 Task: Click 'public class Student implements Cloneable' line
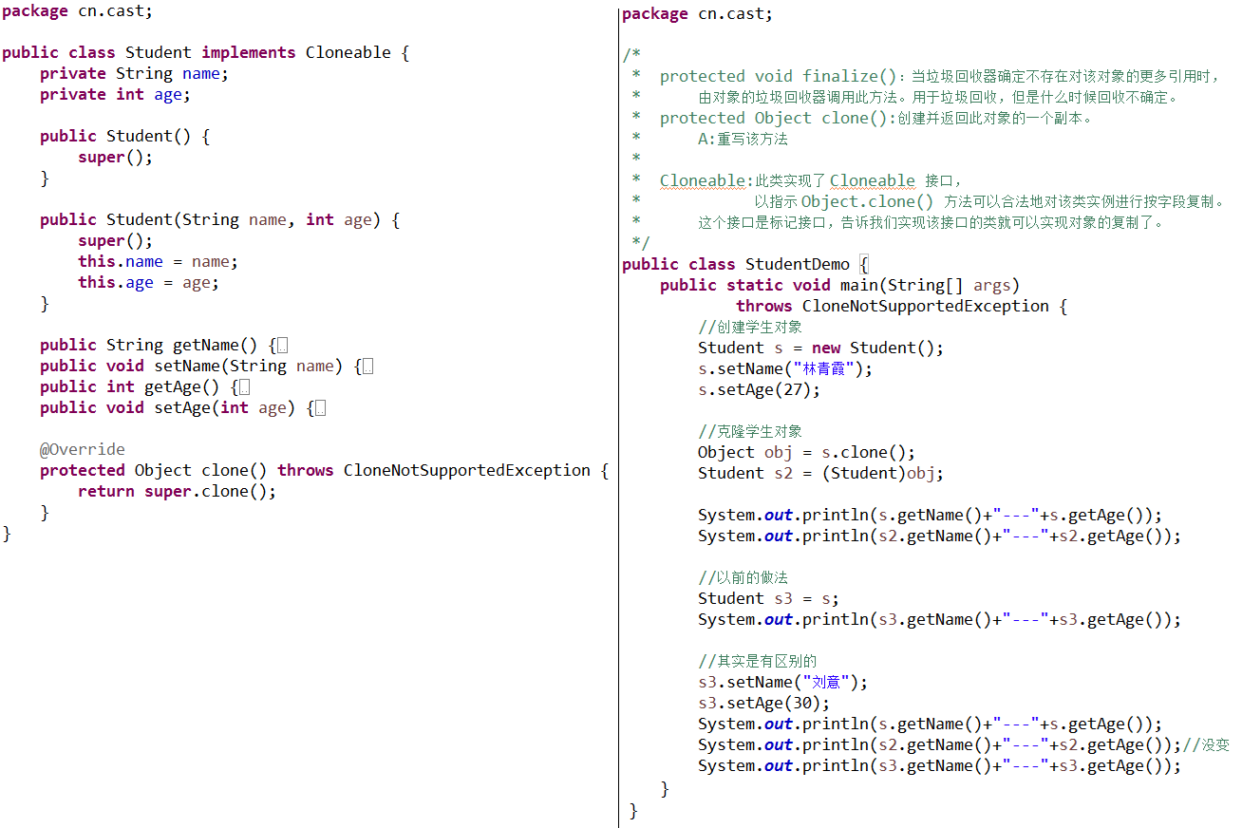(x=205, y=52)
